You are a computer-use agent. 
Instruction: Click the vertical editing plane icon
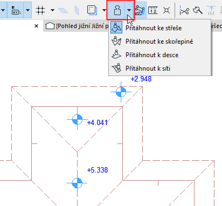coord(77,10)
